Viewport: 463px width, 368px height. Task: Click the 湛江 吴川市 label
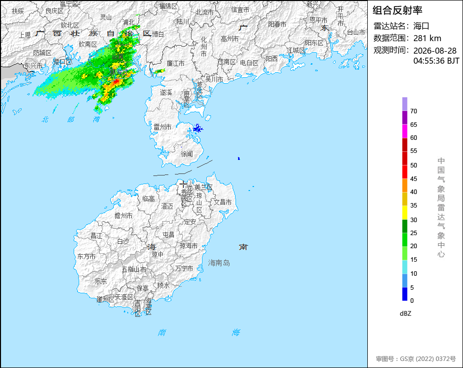coord(214,79)
